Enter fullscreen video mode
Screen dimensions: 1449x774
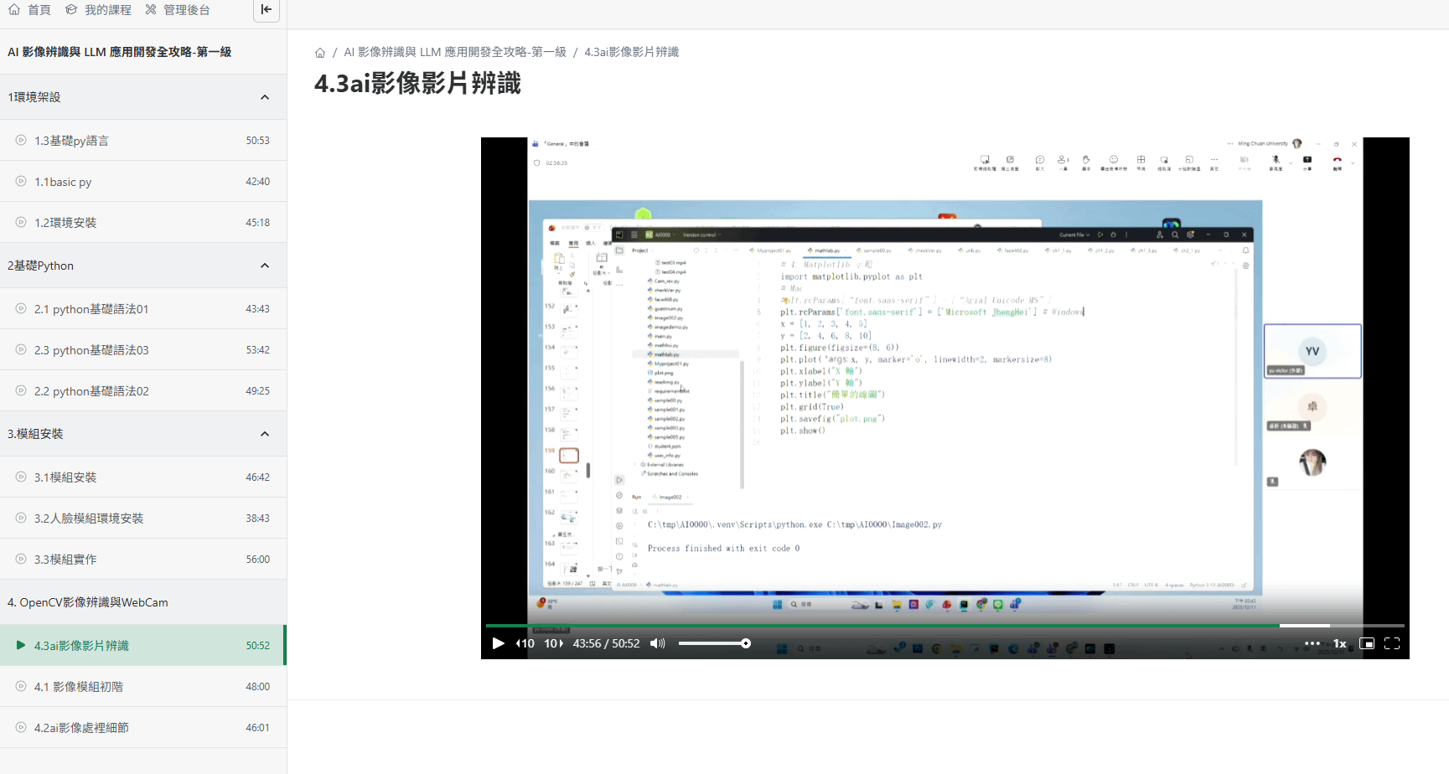tap(1392, 643)
